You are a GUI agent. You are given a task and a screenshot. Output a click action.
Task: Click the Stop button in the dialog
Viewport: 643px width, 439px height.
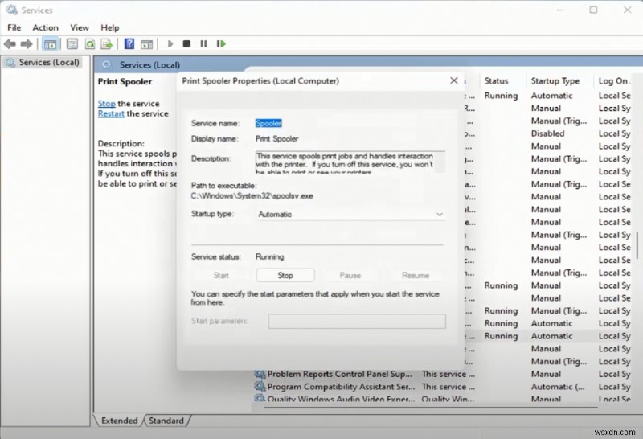(x=285, y=275)
